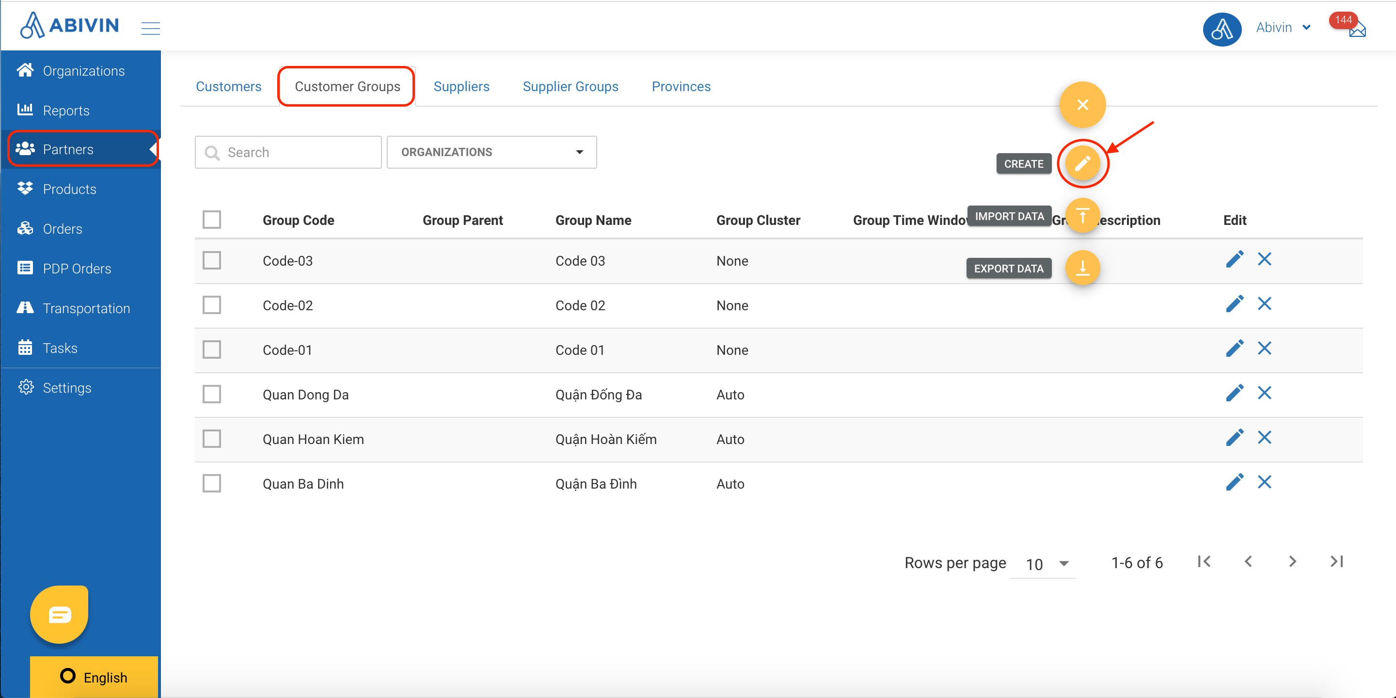Click the EXPORT DATA label

pyautogui.click(x=1009, y=268)
